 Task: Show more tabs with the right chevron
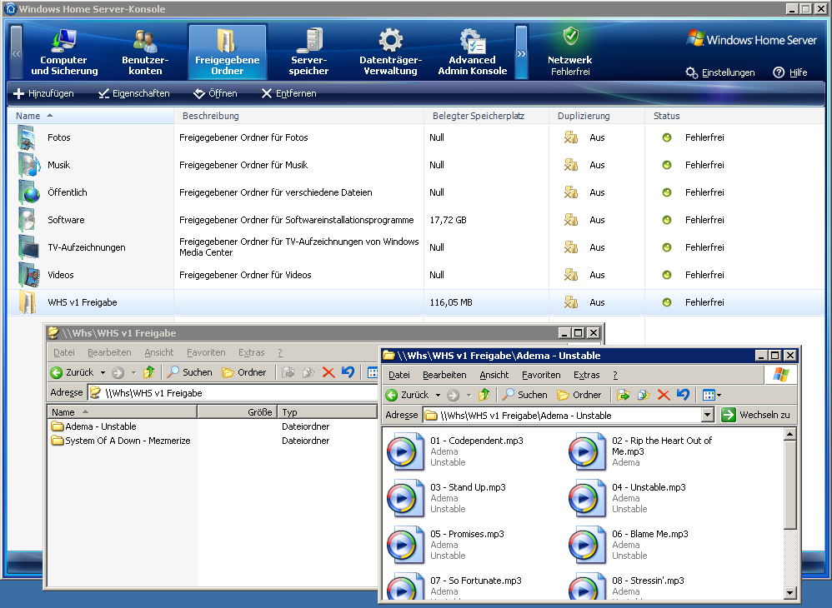pos(521,52)
